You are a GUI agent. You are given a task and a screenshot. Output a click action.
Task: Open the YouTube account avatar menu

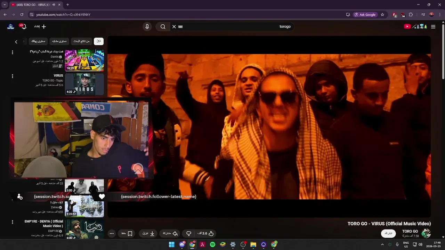coord(11,27)
